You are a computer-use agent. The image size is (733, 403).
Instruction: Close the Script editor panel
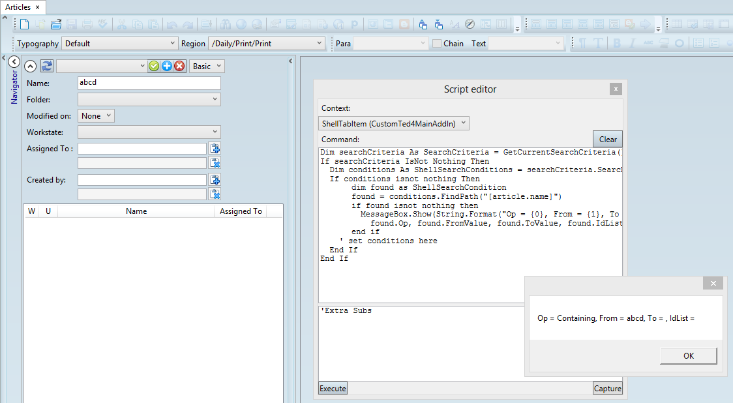[616, 89]
